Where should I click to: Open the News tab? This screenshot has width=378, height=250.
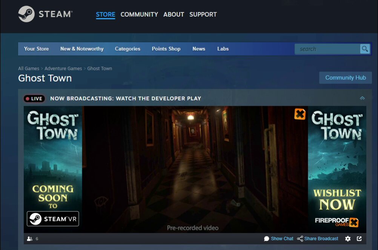(199, 49)
